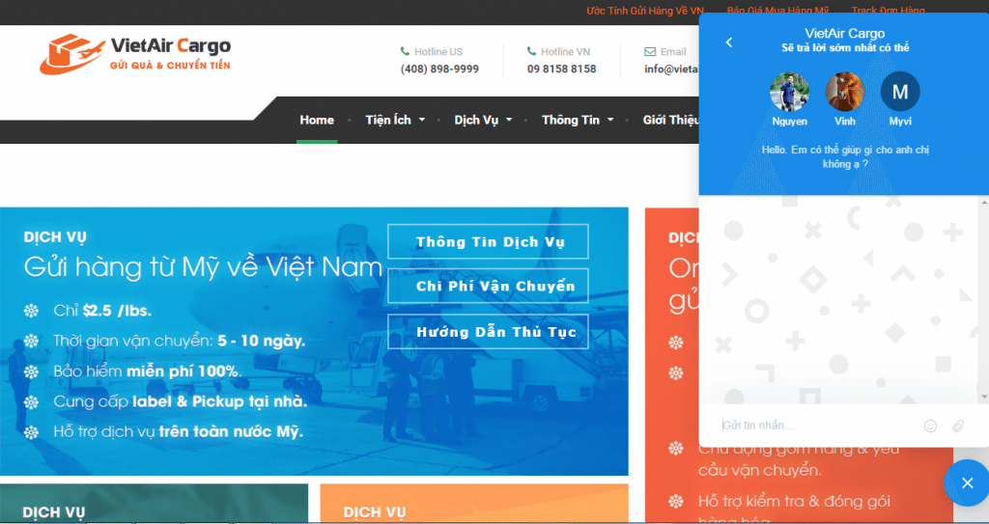This screenshot has width=989, height=524.
Task: Select Nguyen's avatar in chat
Action: click(789, 93)
